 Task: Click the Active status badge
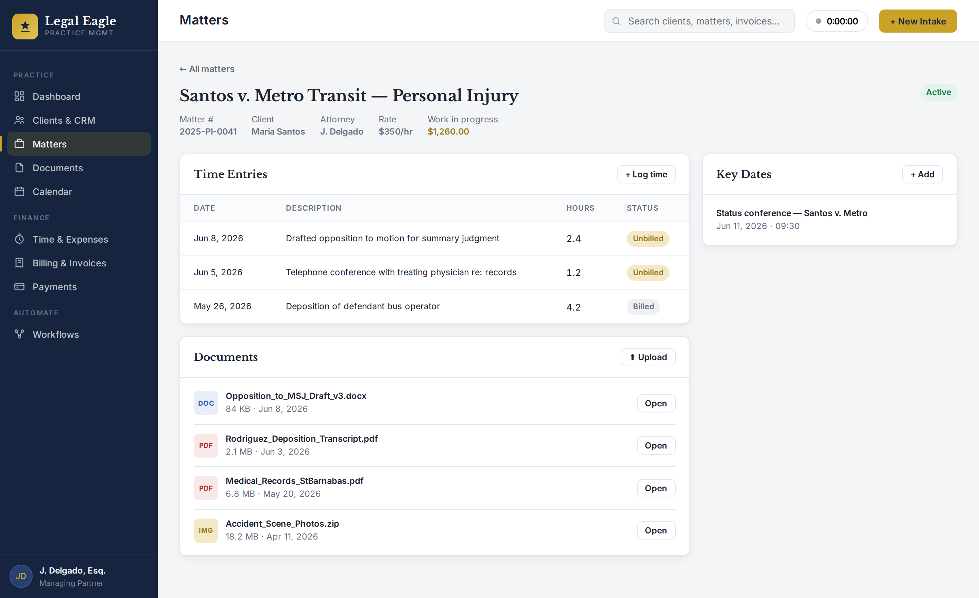click(x=939, y=92)
